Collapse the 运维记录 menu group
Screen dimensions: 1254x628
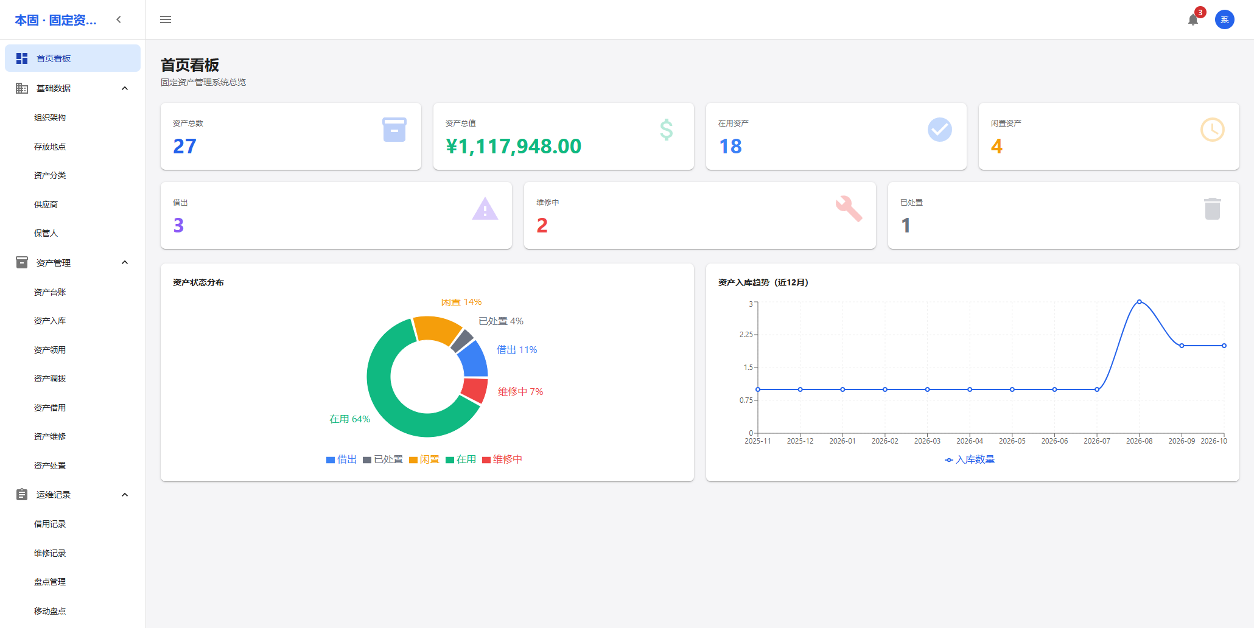coord(125,495)
